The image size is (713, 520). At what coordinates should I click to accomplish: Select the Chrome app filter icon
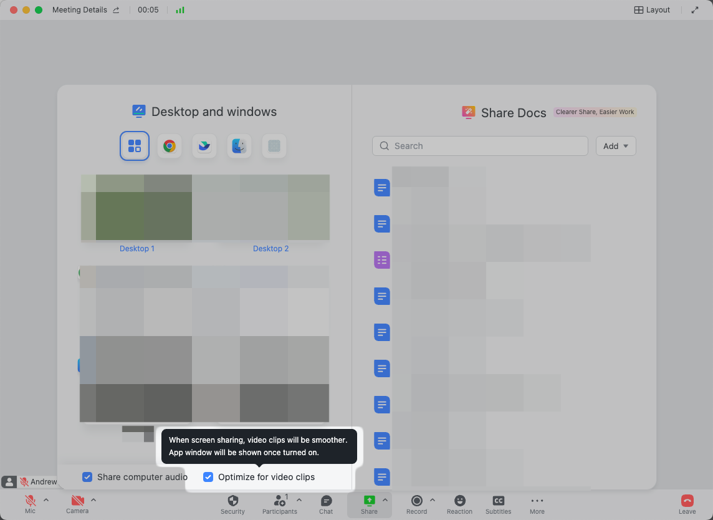tap(170, 145)
